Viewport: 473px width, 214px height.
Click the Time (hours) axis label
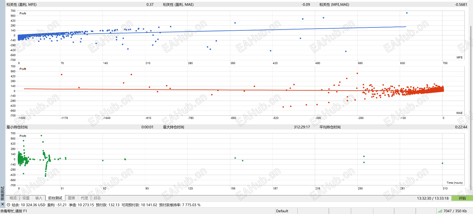click(455, 183)
